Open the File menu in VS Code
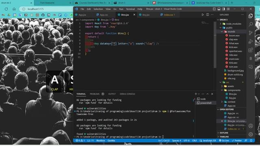This screenshot has width=260, height=146. 82,9
